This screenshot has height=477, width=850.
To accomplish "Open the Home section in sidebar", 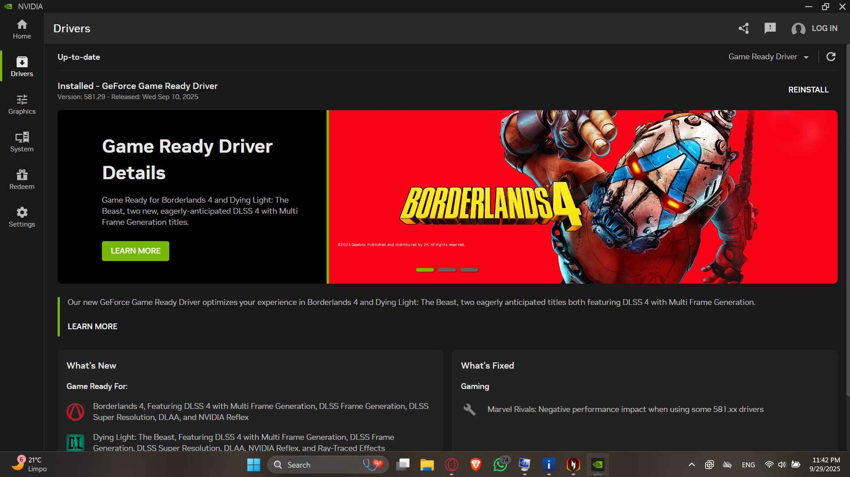I will pos(22,29).
